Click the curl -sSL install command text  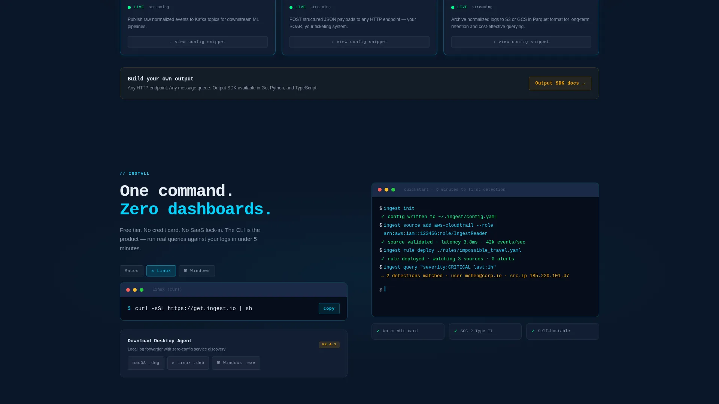pyautogui.click(x=194, y=309)
